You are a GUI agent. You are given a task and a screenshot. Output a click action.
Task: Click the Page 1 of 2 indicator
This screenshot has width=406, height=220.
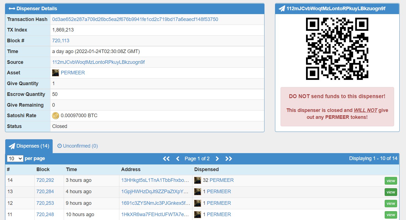pos(197,159)
